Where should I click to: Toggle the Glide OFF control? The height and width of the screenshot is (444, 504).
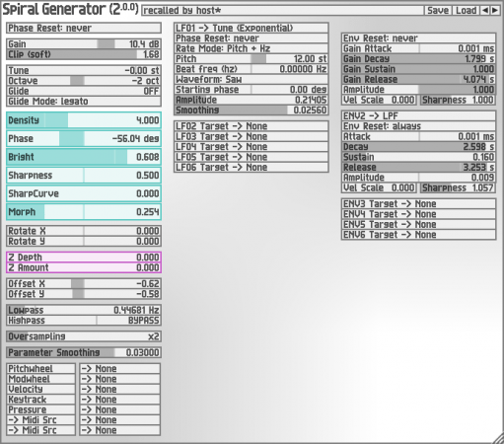tap(84, 91)
